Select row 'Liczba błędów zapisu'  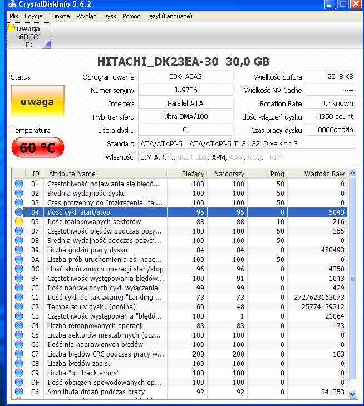(180, 363)
